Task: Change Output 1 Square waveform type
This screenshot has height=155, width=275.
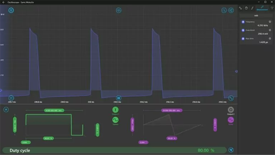Action: [x=115, y=120]
